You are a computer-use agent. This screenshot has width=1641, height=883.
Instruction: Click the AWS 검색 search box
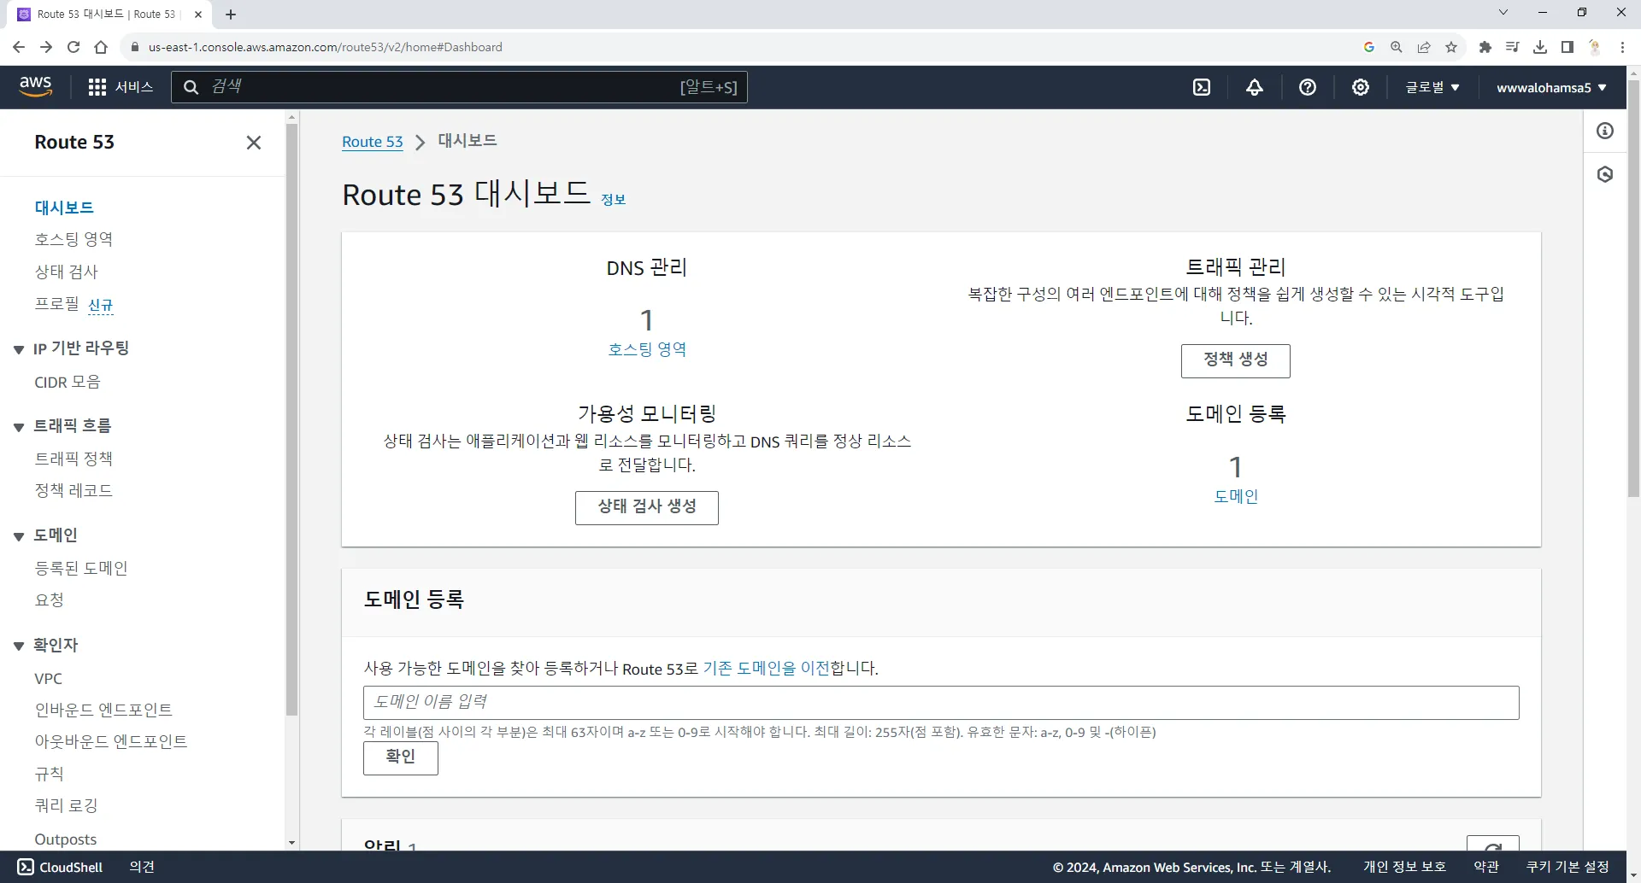(x=459, y=87)
